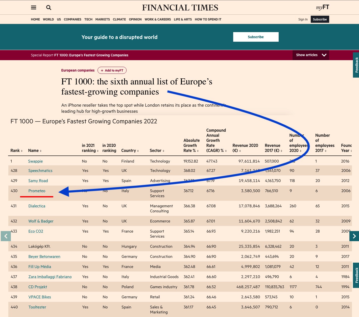This screenshot has width=359, height=317.
Task: Select the Management Consulting sector cell
Action: click(161, 209)
